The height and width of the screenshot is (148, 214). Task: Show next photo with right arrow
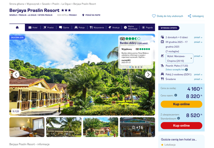pos(148,75)
